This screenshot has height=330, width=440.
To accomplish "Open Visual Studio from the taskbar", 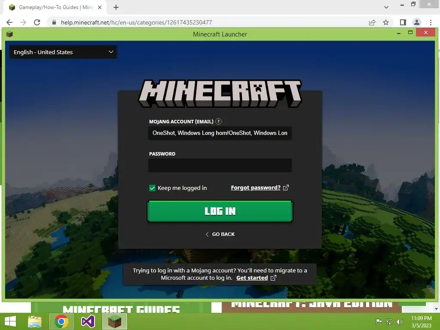I will (88, 321).
